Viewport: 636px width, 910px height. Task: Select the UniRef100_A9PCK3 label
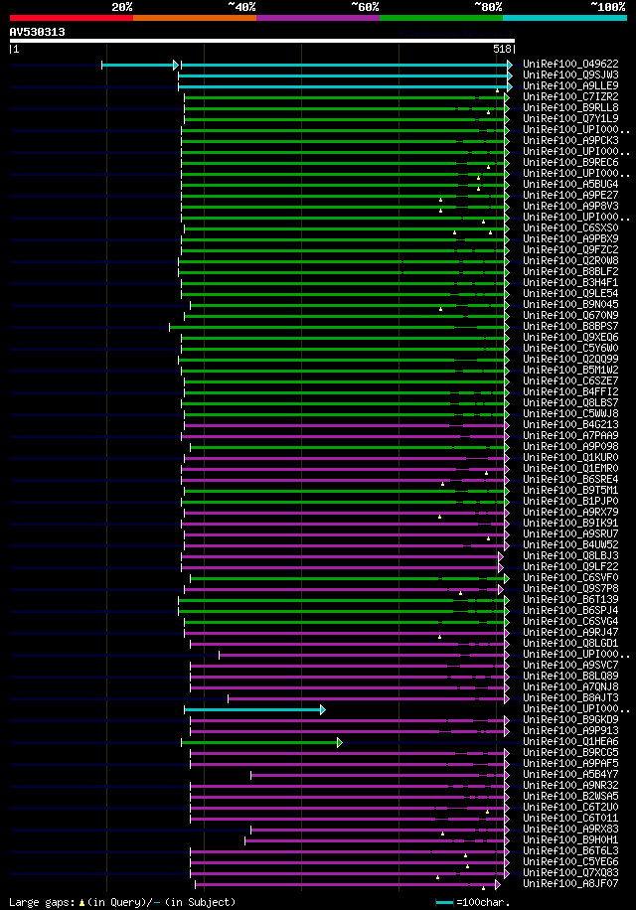click(x=570, y=140)
